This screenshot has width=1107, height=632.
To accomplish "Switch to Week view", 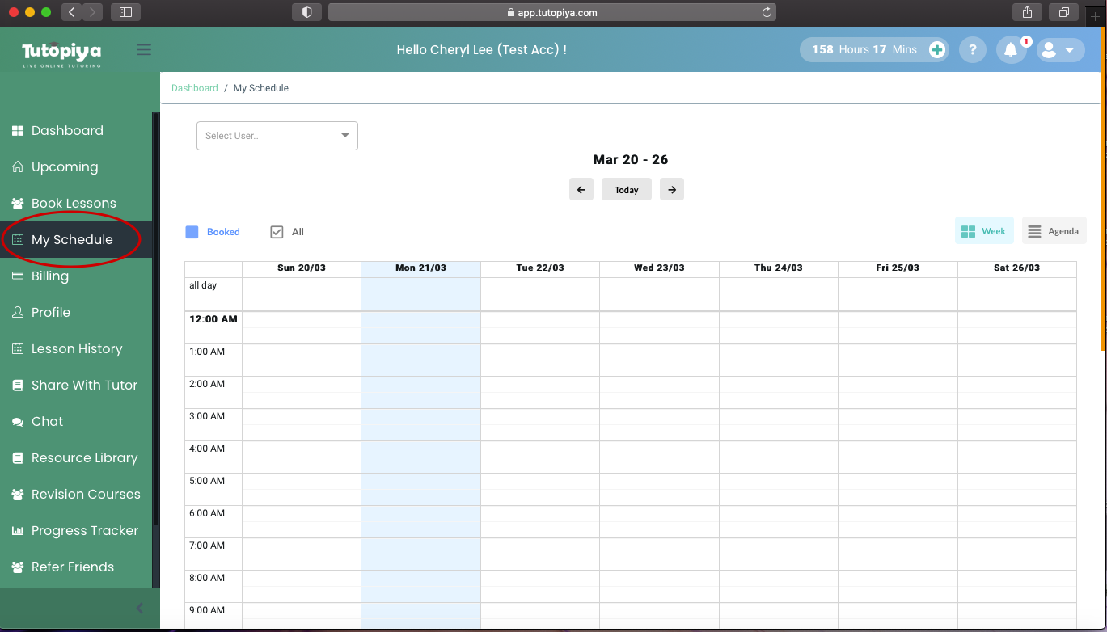I will (x=983, y=231).
